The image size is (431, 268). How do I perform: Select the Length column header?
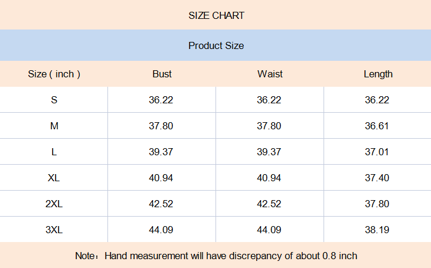pos(378,74)
